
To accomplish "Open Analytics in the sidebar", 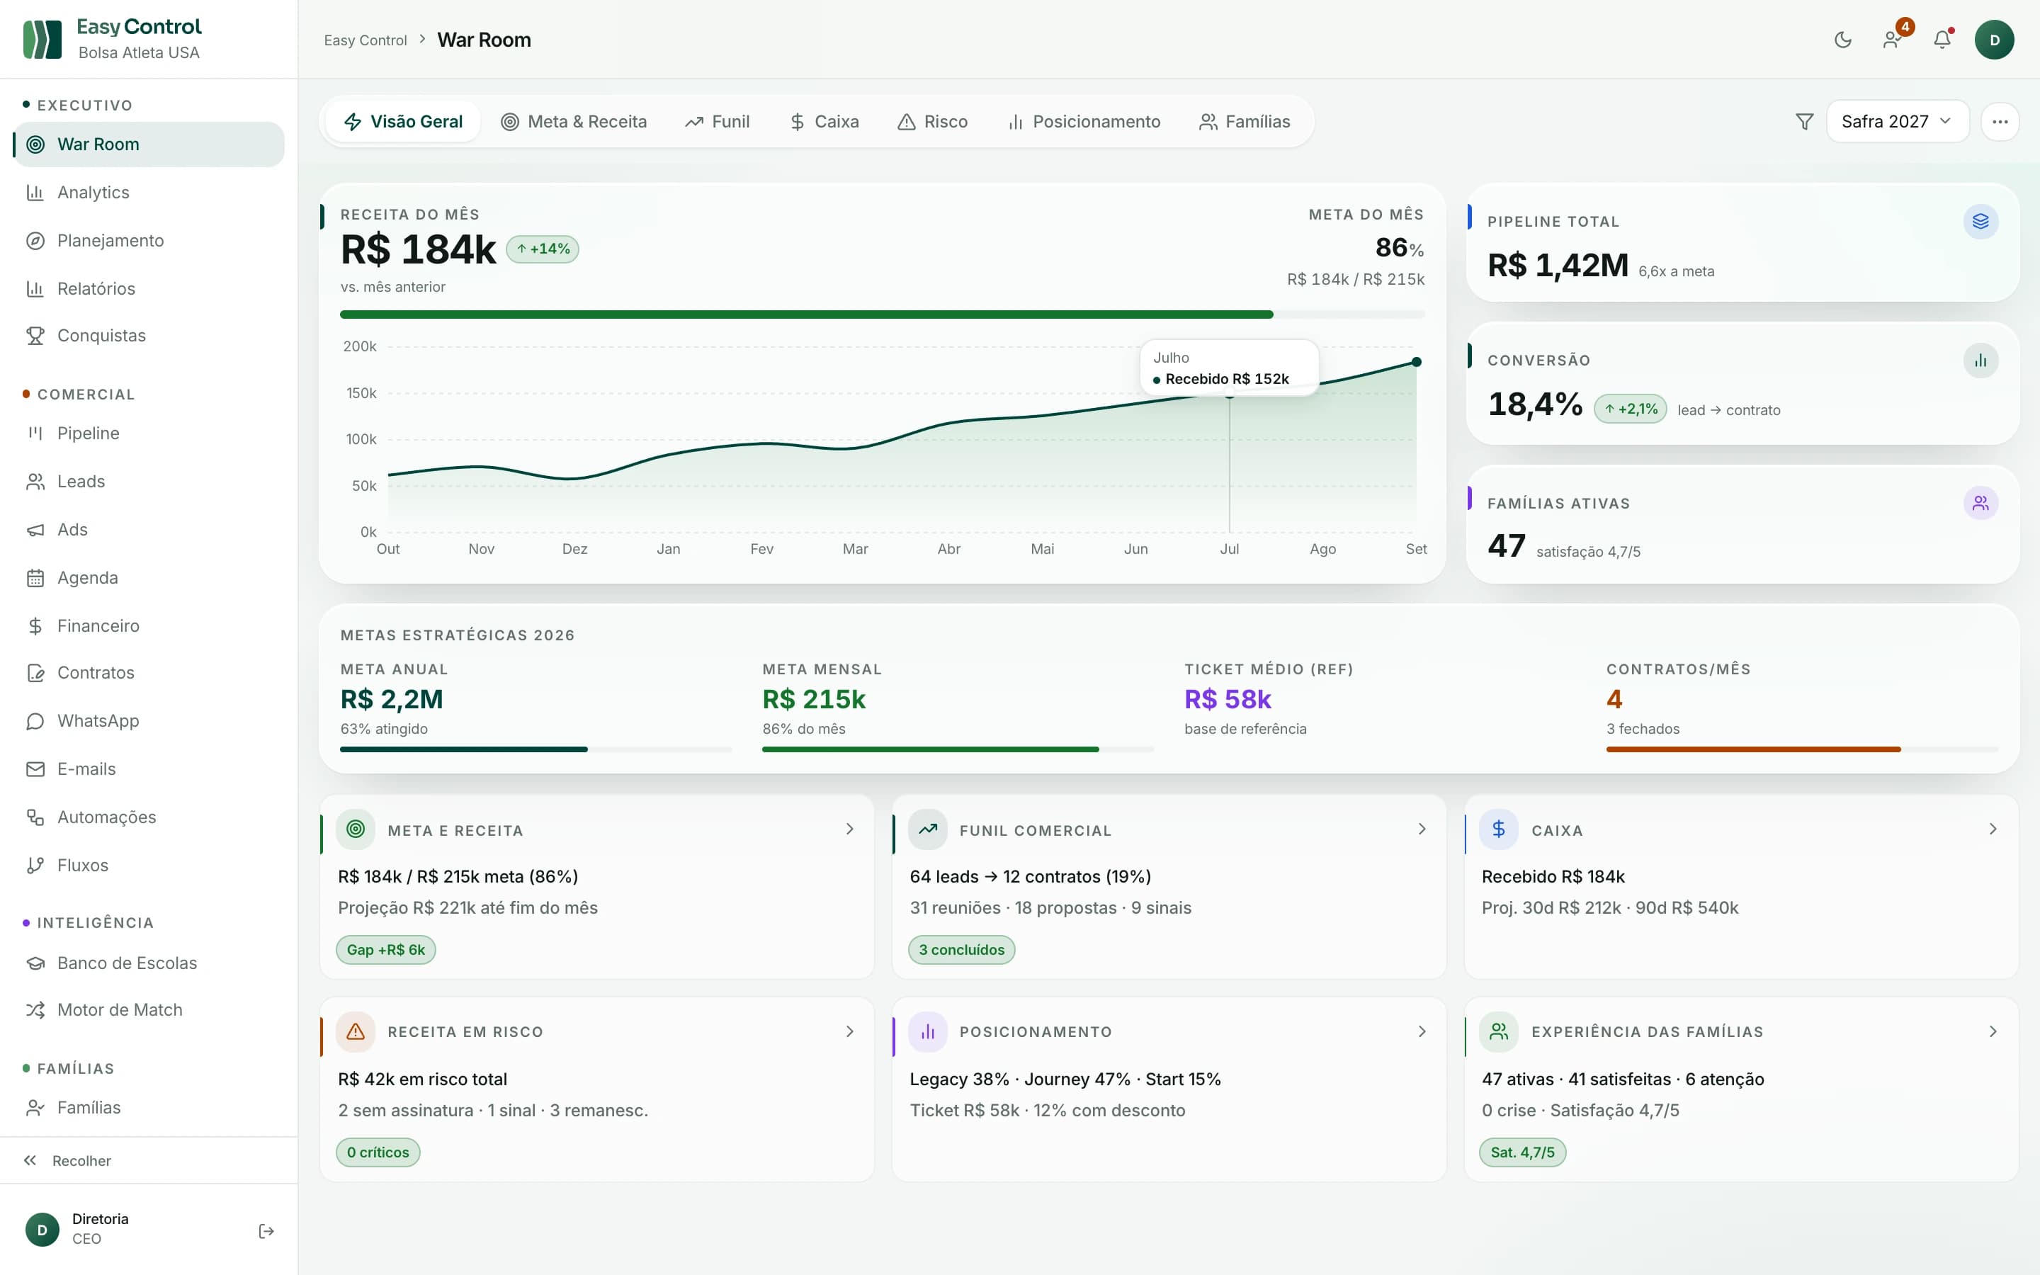I will click(148, 192).
